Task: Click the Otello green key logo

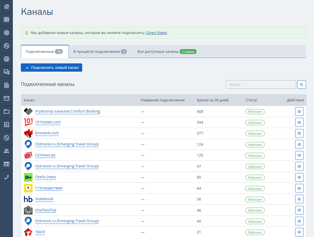Action: point(28,177)
